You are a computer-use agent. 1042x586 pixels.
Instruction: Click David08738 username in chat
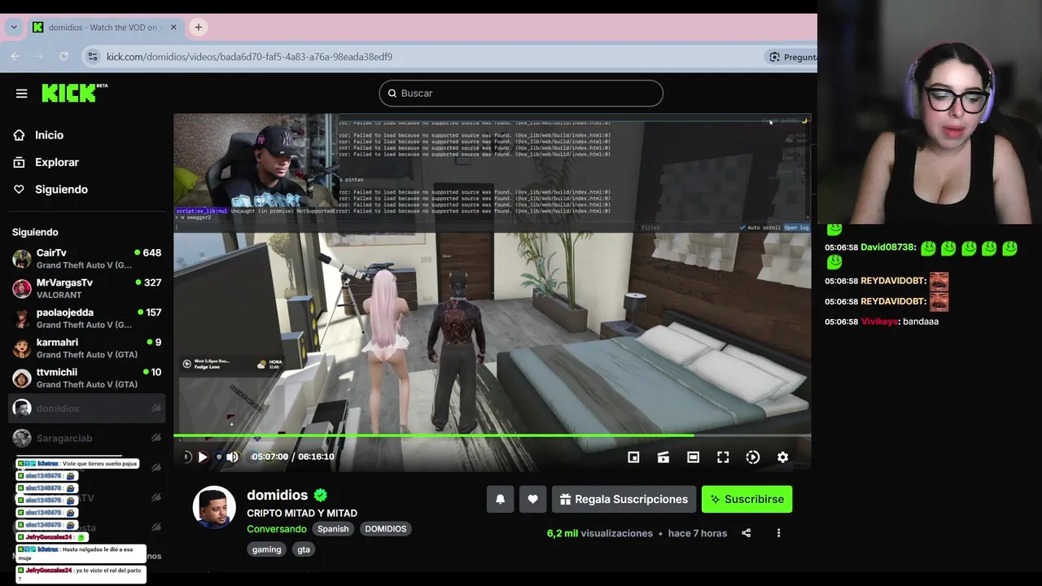tap(888, 247)
